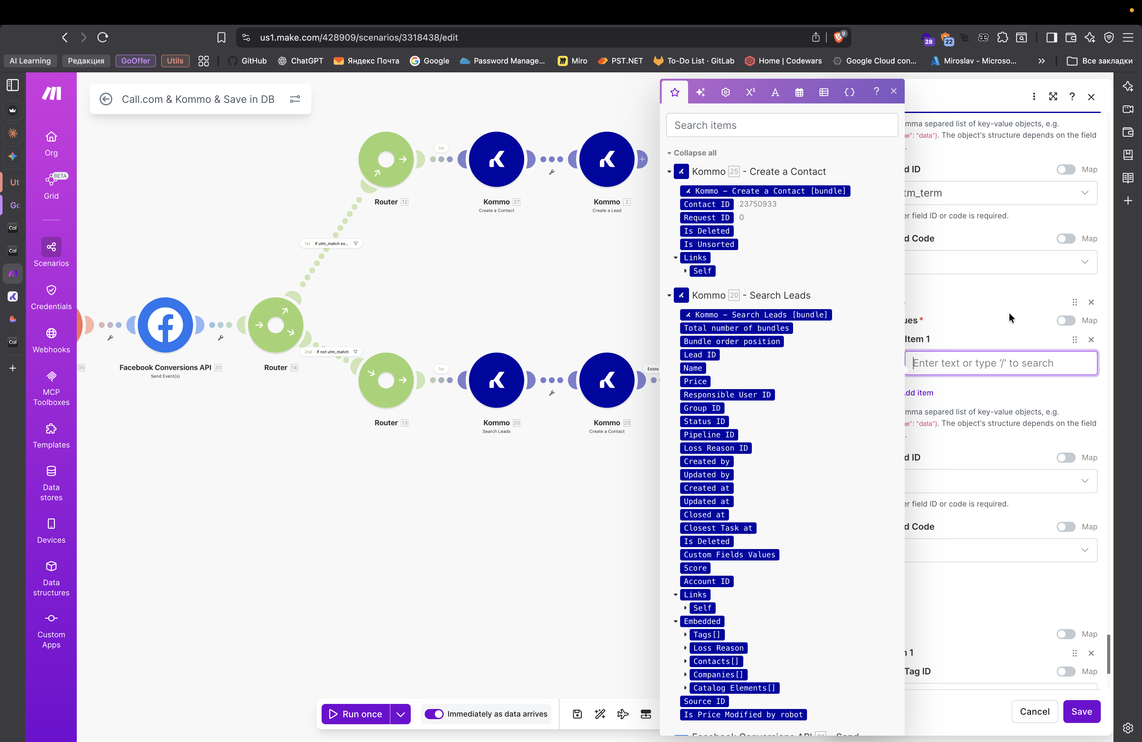Click the Cancel button

(x=1034, y=711)
